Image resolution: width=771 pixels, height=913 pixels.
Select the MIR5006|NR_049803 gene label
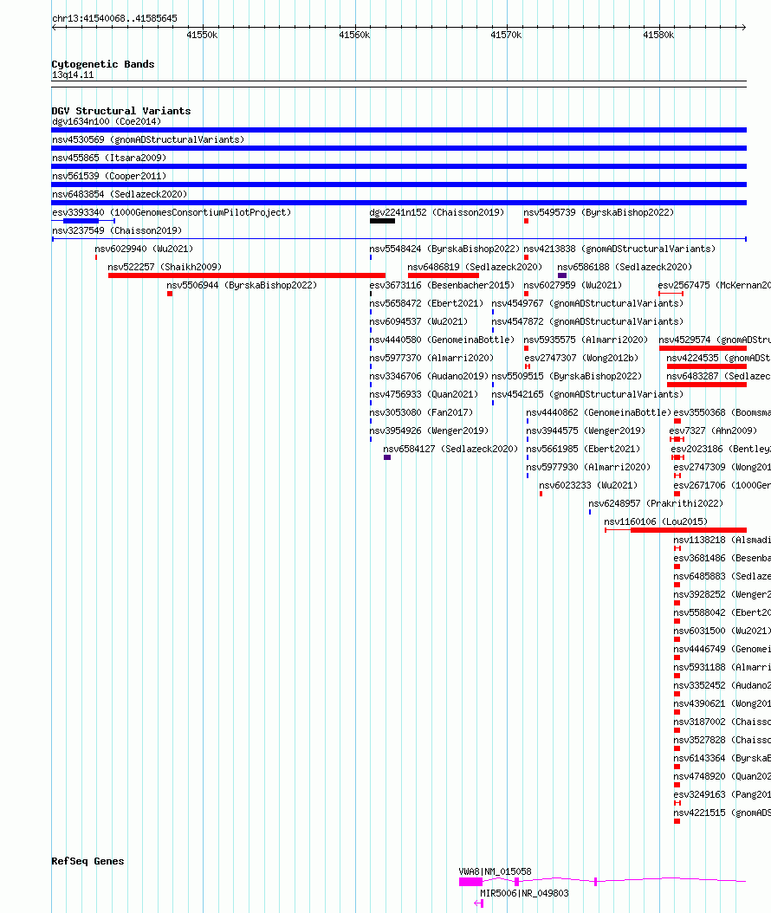coord(524,893)
